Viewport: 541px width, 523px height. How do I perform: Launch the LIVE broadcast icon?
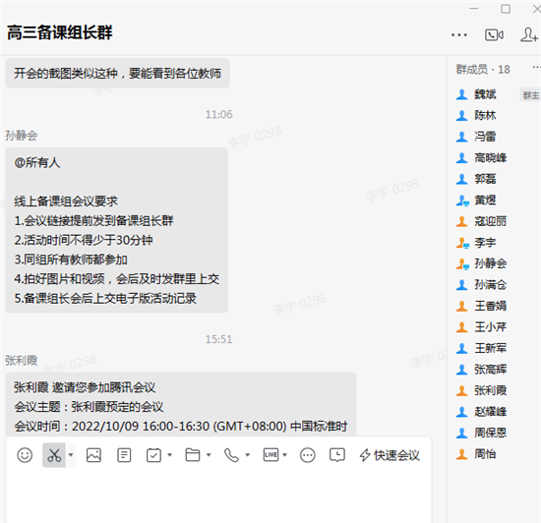270,455
